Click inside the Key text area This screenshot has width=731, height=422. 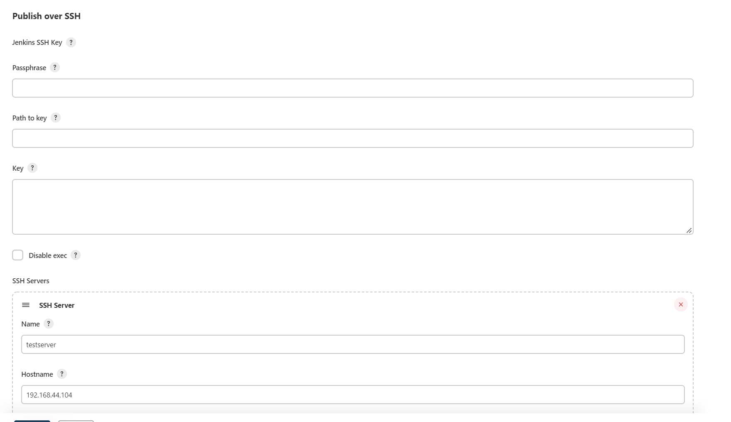tap(352, 207)
